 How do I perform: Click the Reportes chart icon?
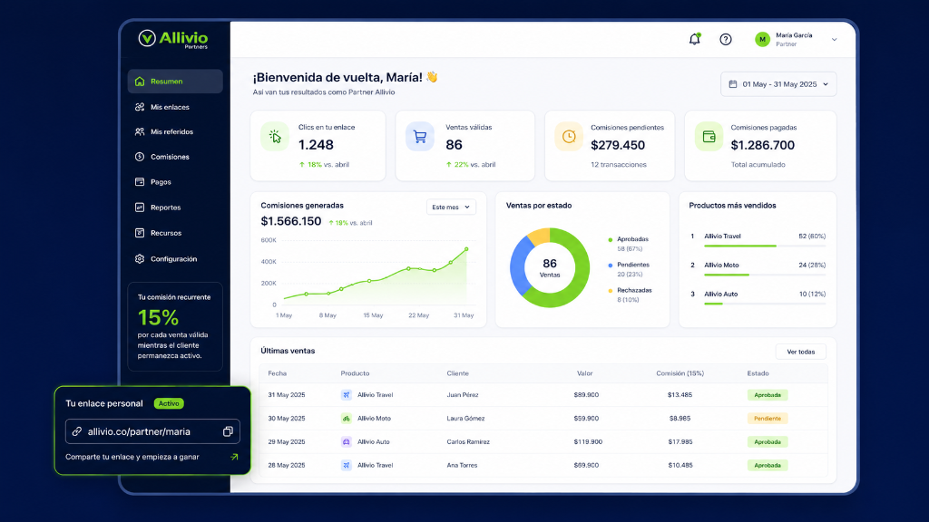(139, 208)
